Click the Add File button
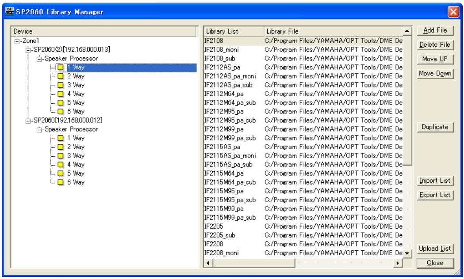The image size is (464, 279). [x=435, y=30]
